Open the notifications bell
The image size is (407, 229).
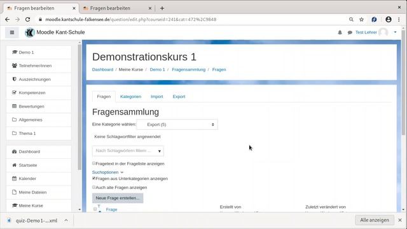(340, 32)
